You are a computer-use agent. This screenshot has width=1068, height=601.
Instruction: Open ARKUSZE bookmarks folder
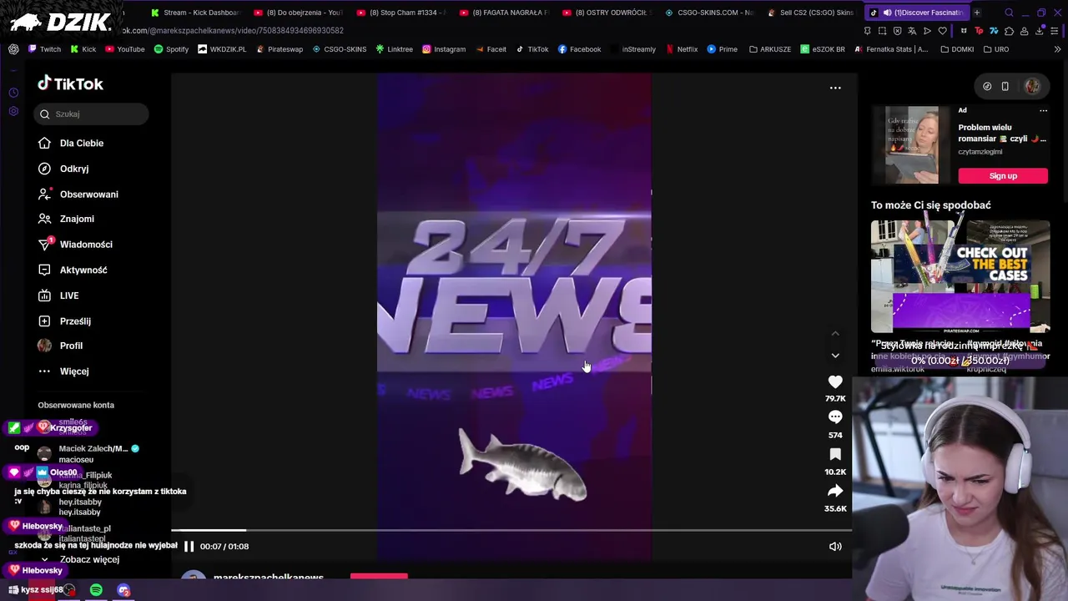(769, 49)
